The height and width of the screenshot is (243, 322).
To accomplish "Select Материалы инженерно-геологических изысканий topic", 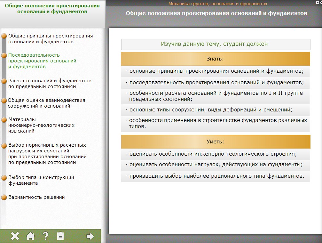I will [41, 125].
